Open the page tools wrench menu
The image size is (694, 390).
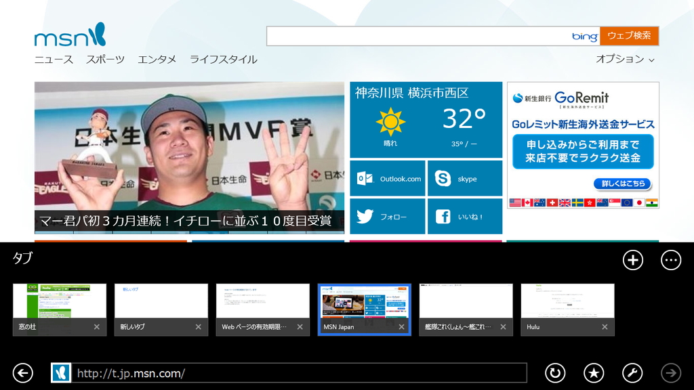(x=630, y=372)
